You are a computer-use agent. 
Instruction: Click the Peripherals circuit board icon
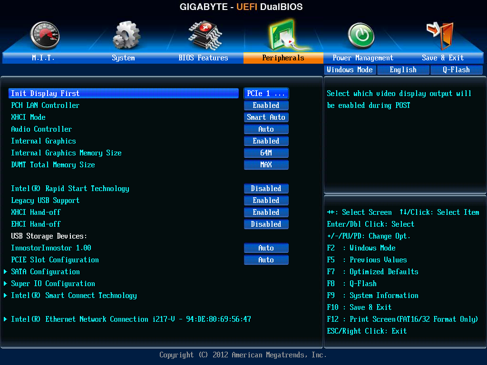click(287, 35)
